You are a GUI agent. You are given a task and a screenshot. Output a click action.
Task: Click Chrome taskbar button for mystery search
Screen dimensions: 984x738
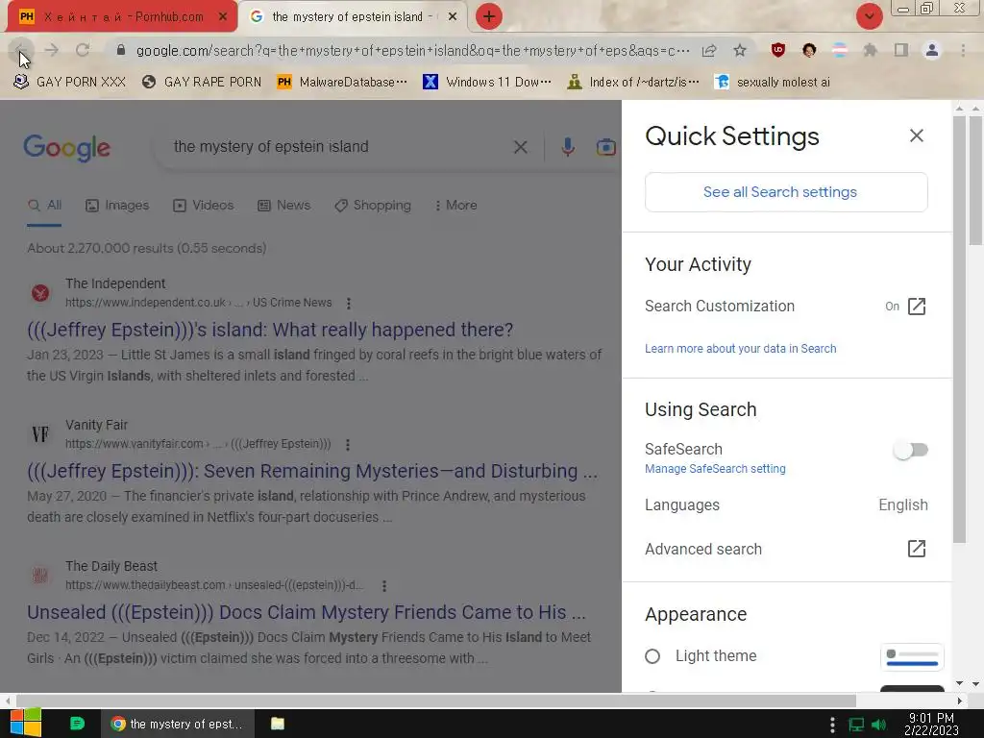coord(178,724)
